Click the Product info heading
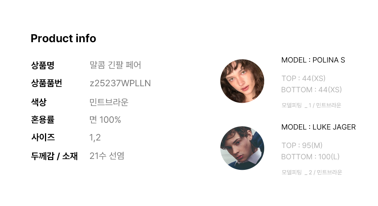The image size is (378, 206). (63, 38)
